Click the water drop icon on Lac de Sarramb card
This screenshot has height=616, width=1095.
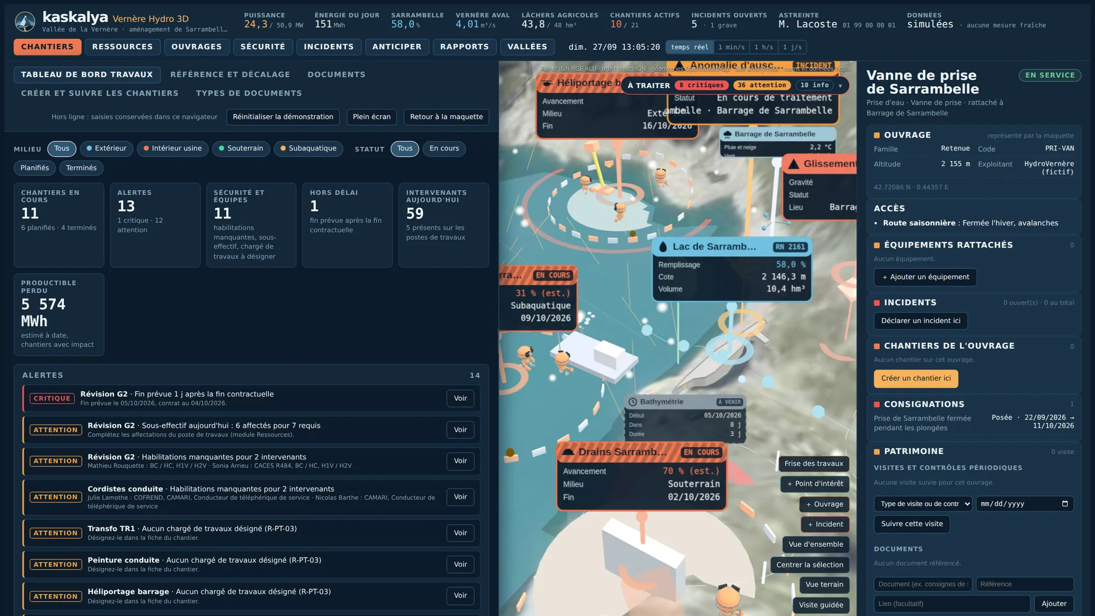pos(663,247)
